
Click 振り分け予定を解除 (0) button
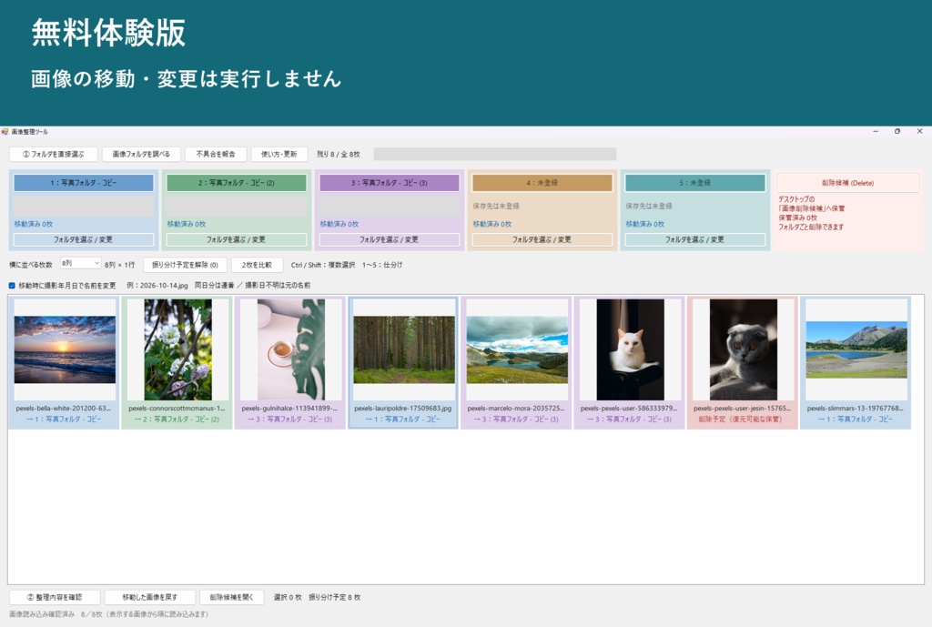(x=185, y=265)
